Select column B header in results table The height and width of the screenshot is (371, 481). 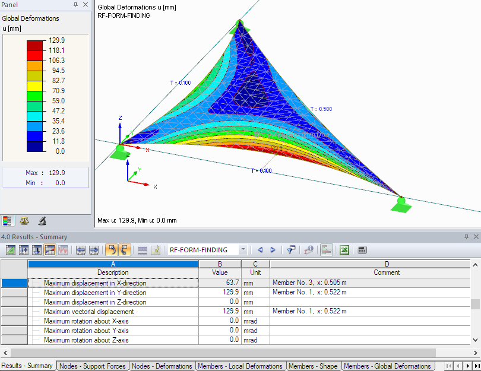220,264
